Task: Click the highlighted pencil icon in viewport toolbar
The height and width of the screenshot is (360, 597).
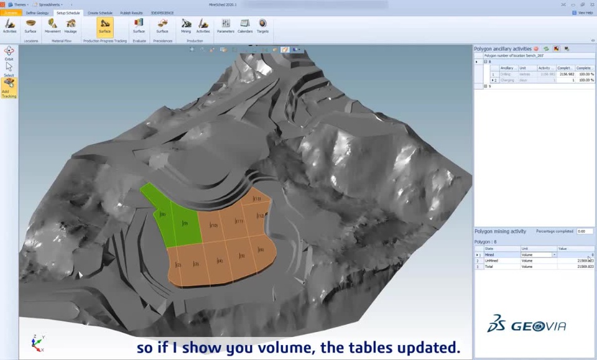Action: (x=285, y=50)
